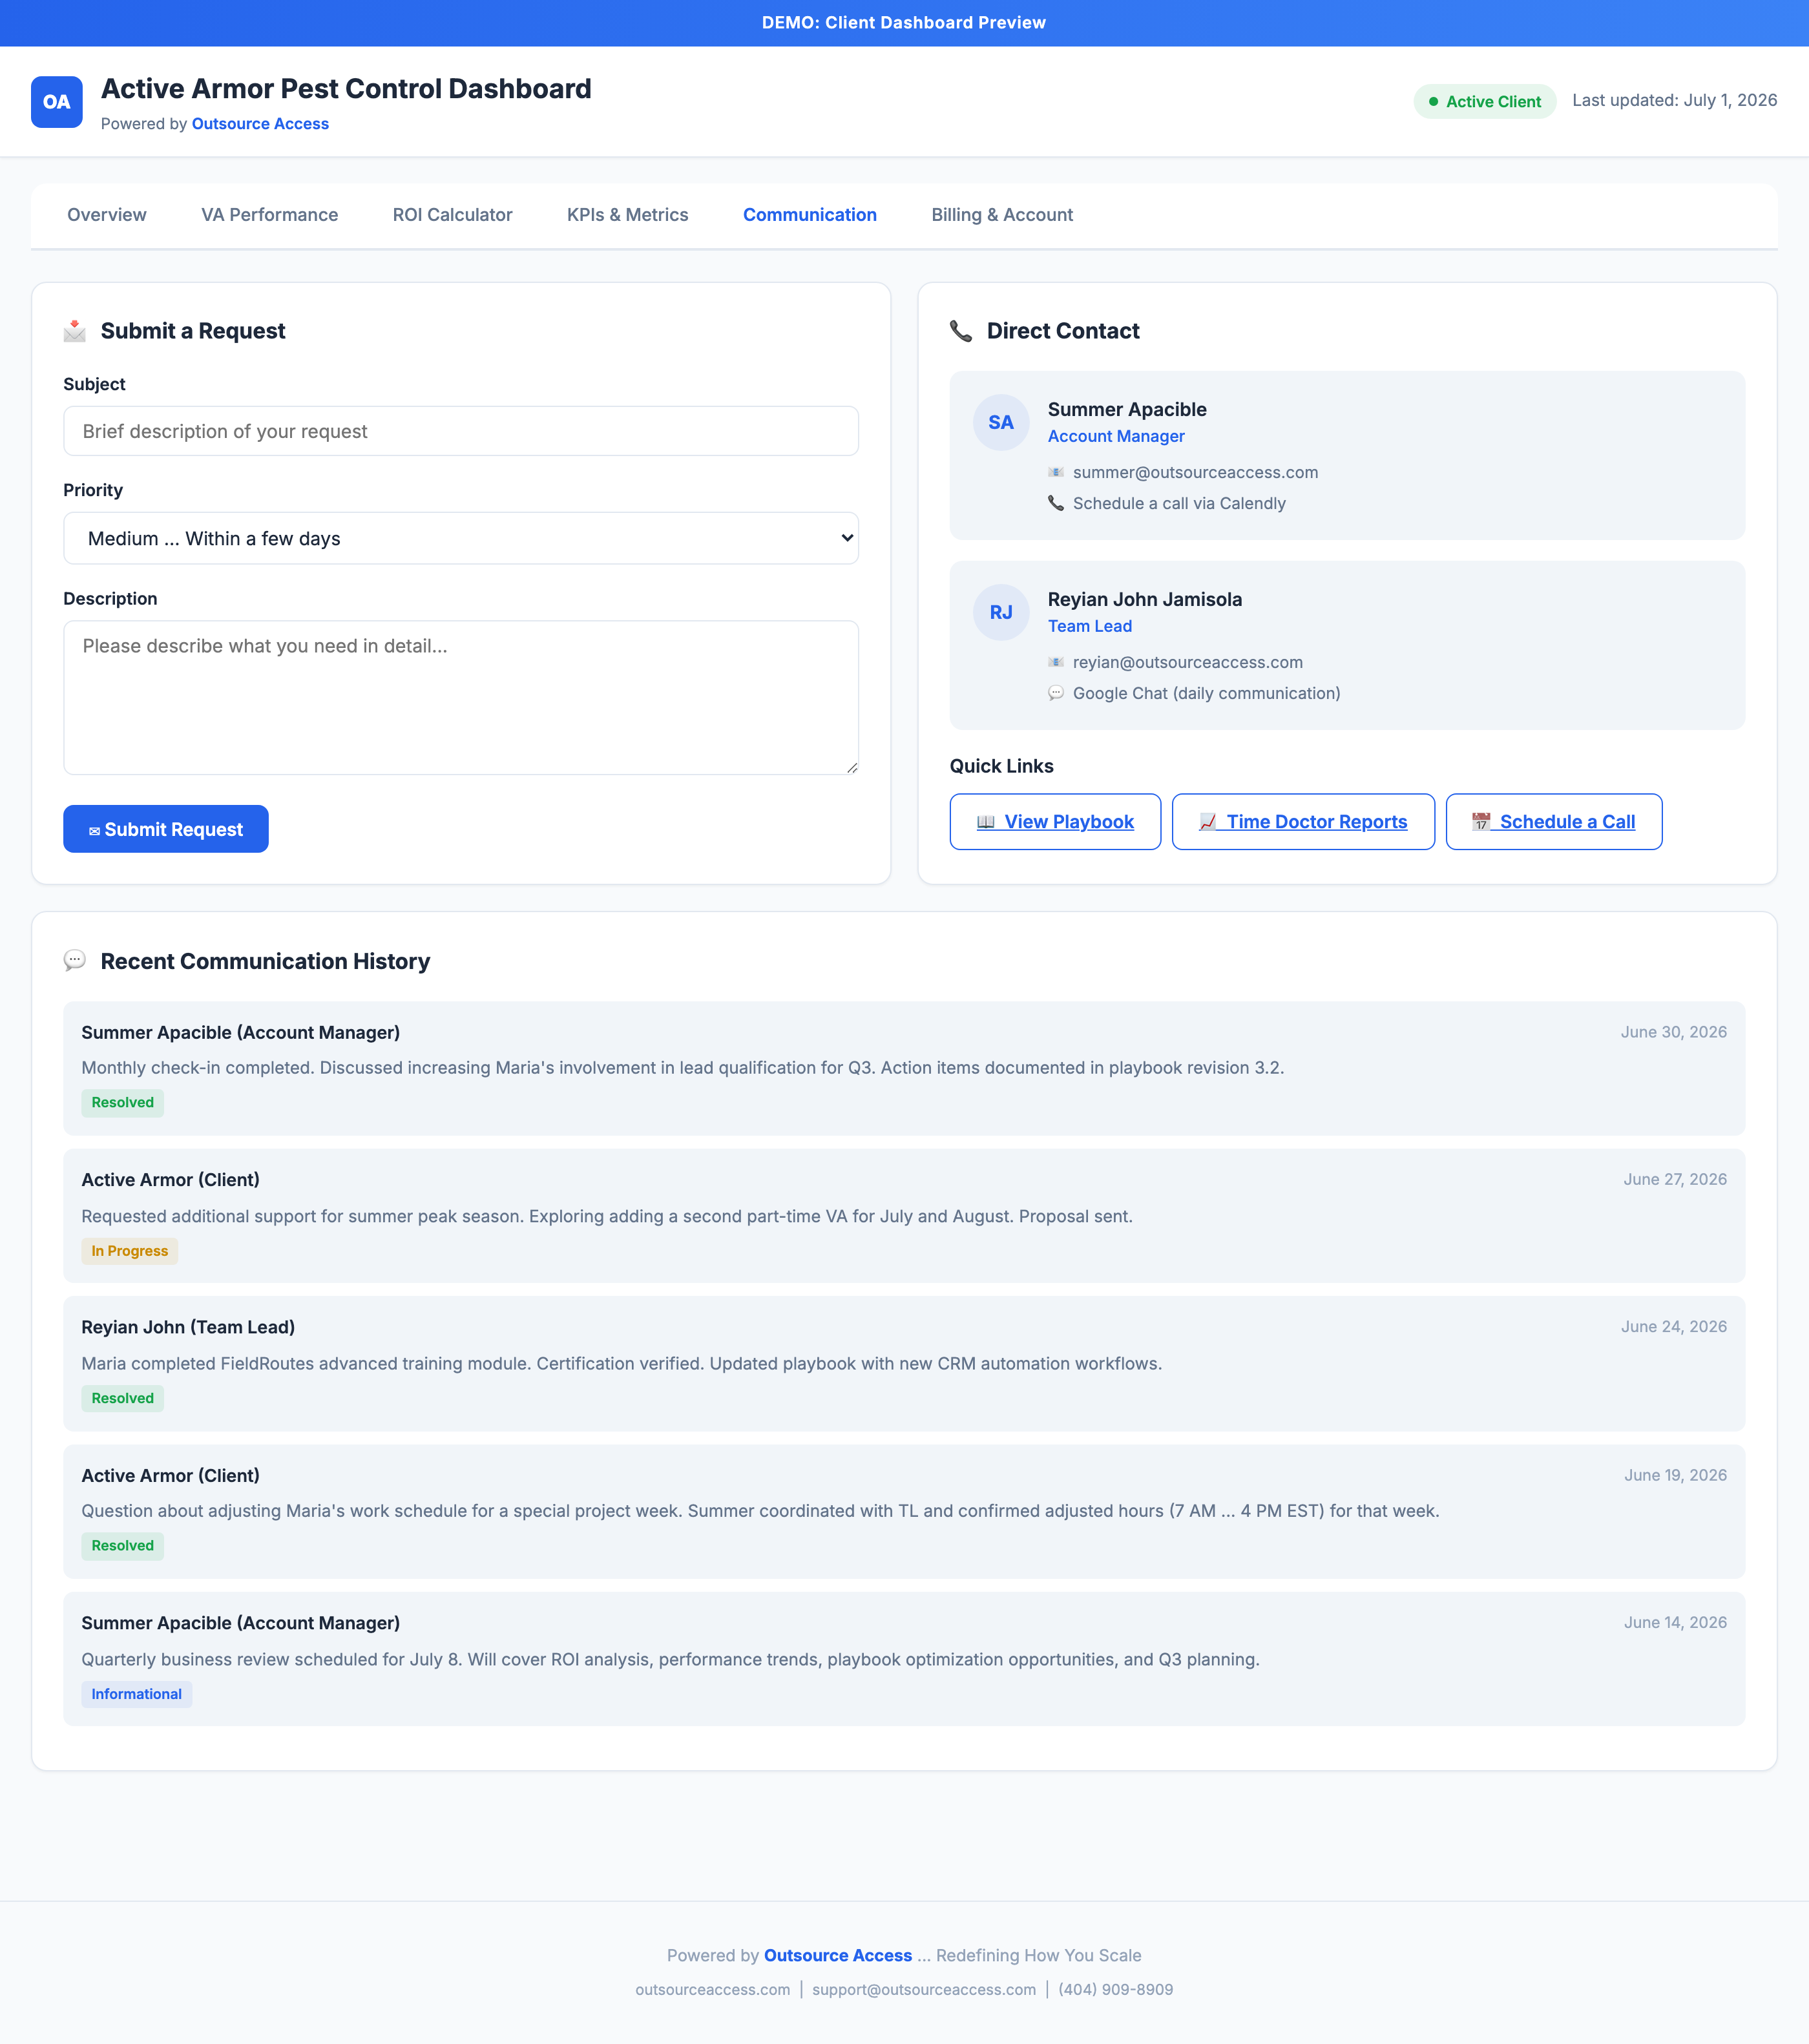Select the Communication tab

pyautogui.click(x=810, y=215)
